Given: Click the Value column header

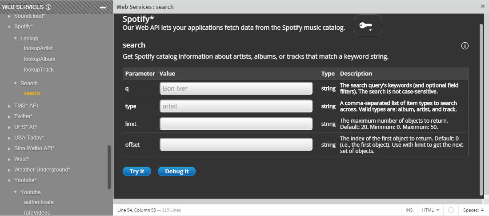Looking at the screenshot, I should point(167,74).
